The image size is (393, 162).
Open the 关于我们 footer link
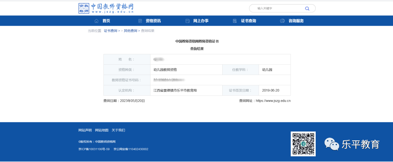pos(118,130)
